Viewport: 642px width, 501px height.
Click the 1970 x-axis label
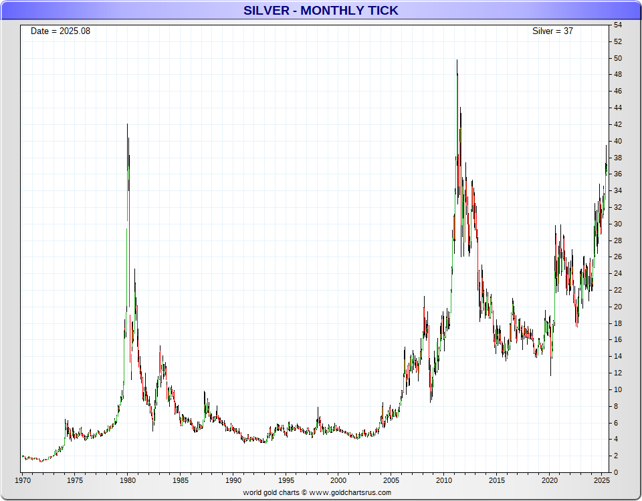(23, 480)
